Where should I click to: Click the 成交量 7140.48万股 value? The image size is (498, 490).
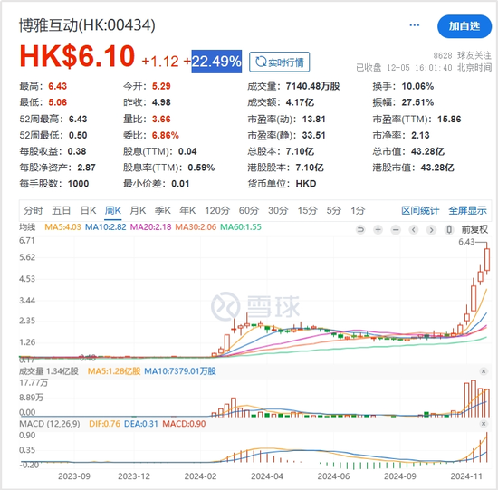[x=312, y=86]
